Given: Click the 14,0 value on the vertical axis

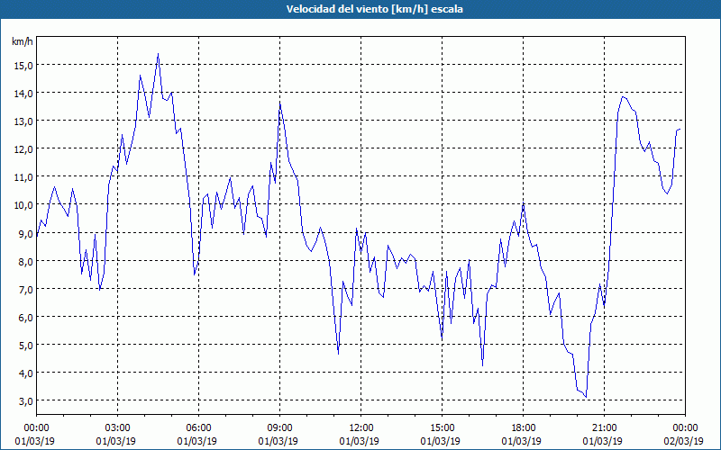Looking at the screenshot, I should click(x=23, y=94).
